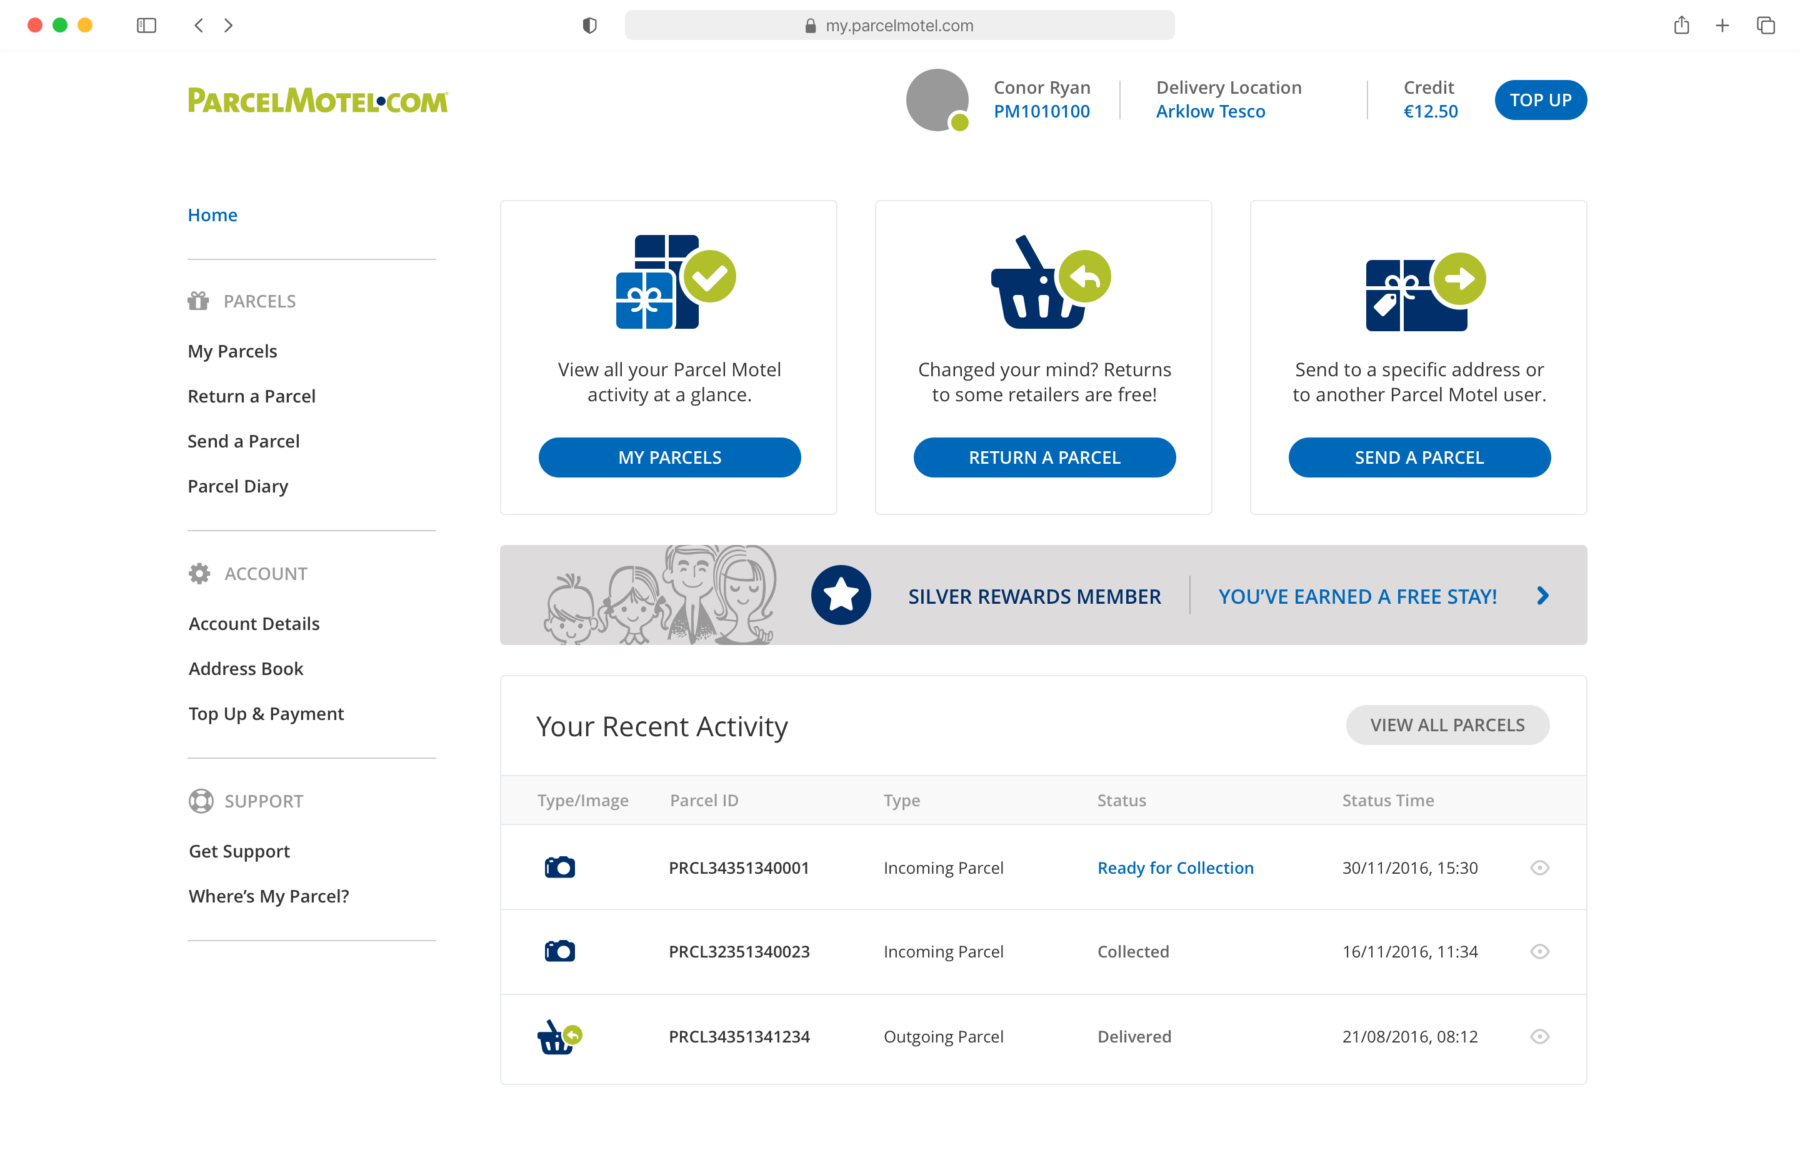Click the return basket icon for PRCL34351341234
The width and height of the screenshot is (1800, 1150).
click(560, 1037)
